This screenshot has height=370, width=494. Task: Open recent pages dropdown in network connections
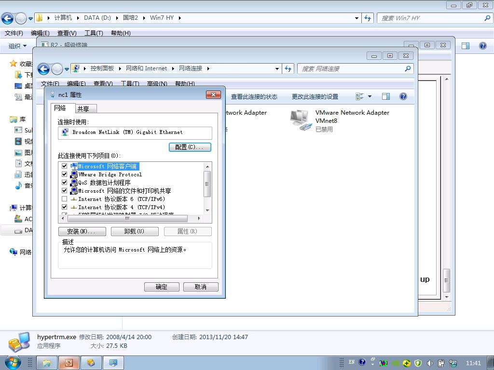(x=67, y=69)
